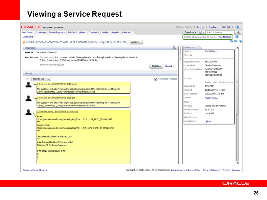Go back with the blue left arrow

coord(231,41)
